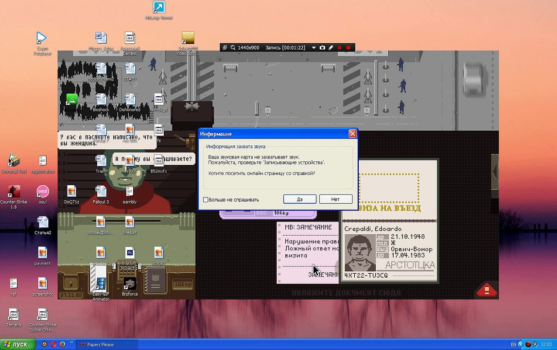Click the recorder's magnifier resolution icon
Viewport: 557px width, 350px height.
233,48
